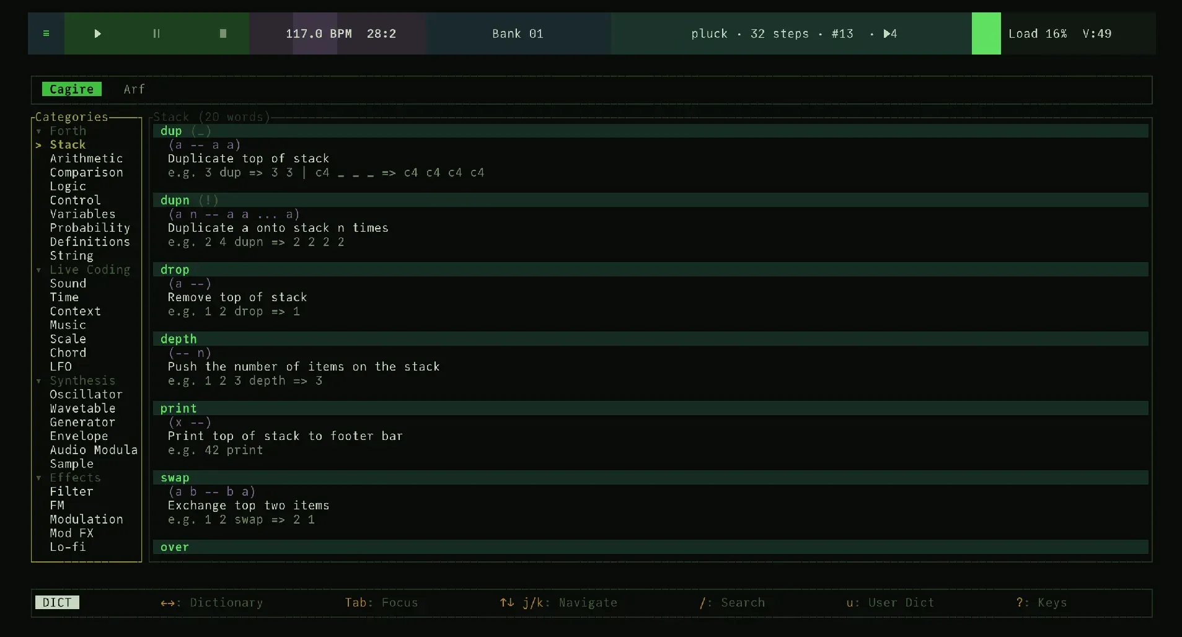
Task: Pause playback with the pause button
Action: click(156, 33)
